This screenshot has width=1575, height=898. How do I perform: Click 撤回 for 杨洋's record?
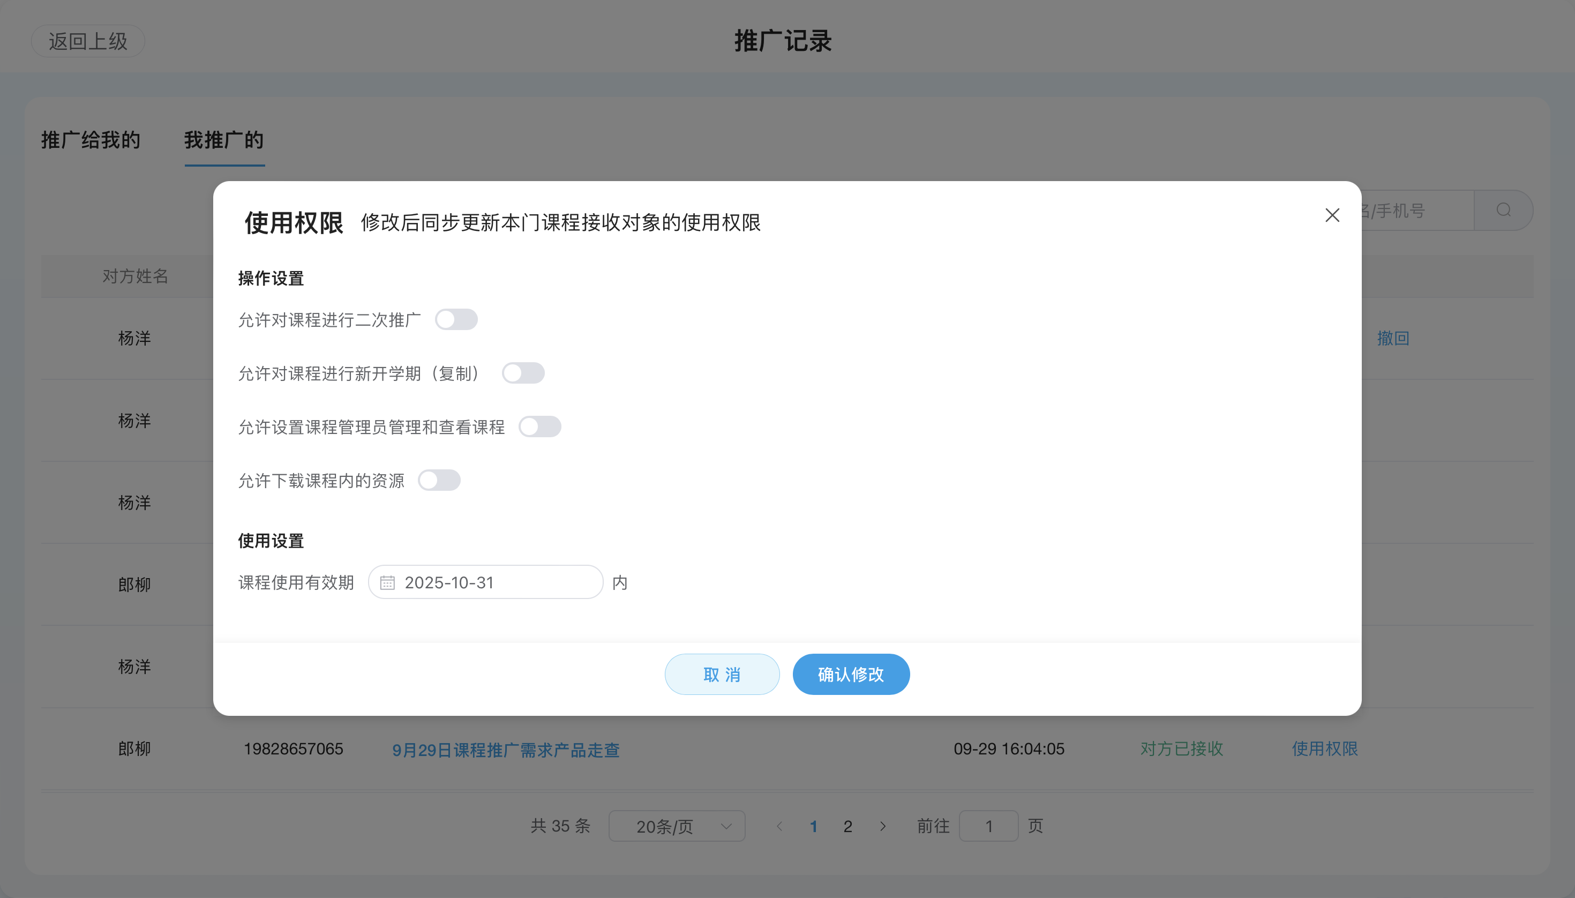1394,338
